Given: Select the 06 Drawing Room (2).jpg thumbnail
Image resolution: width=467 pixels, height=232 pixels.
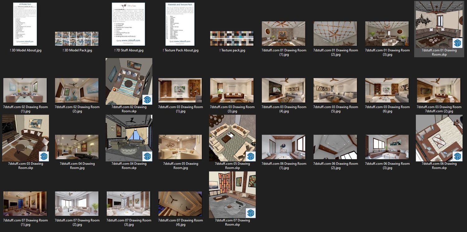Looking at the screenshot, I should point(335,147).
